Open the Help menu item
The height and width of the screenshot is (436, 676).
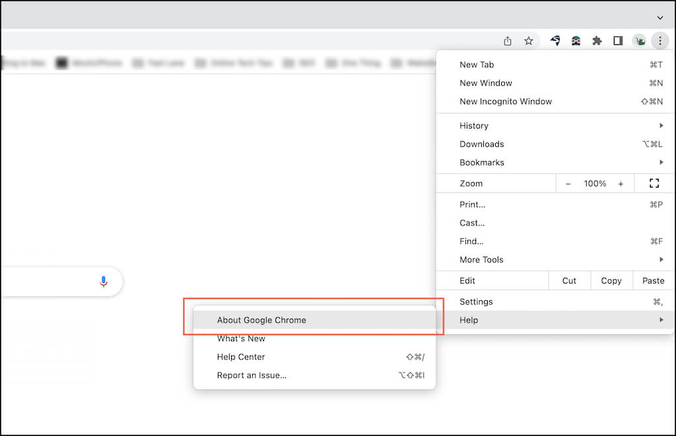555,320
